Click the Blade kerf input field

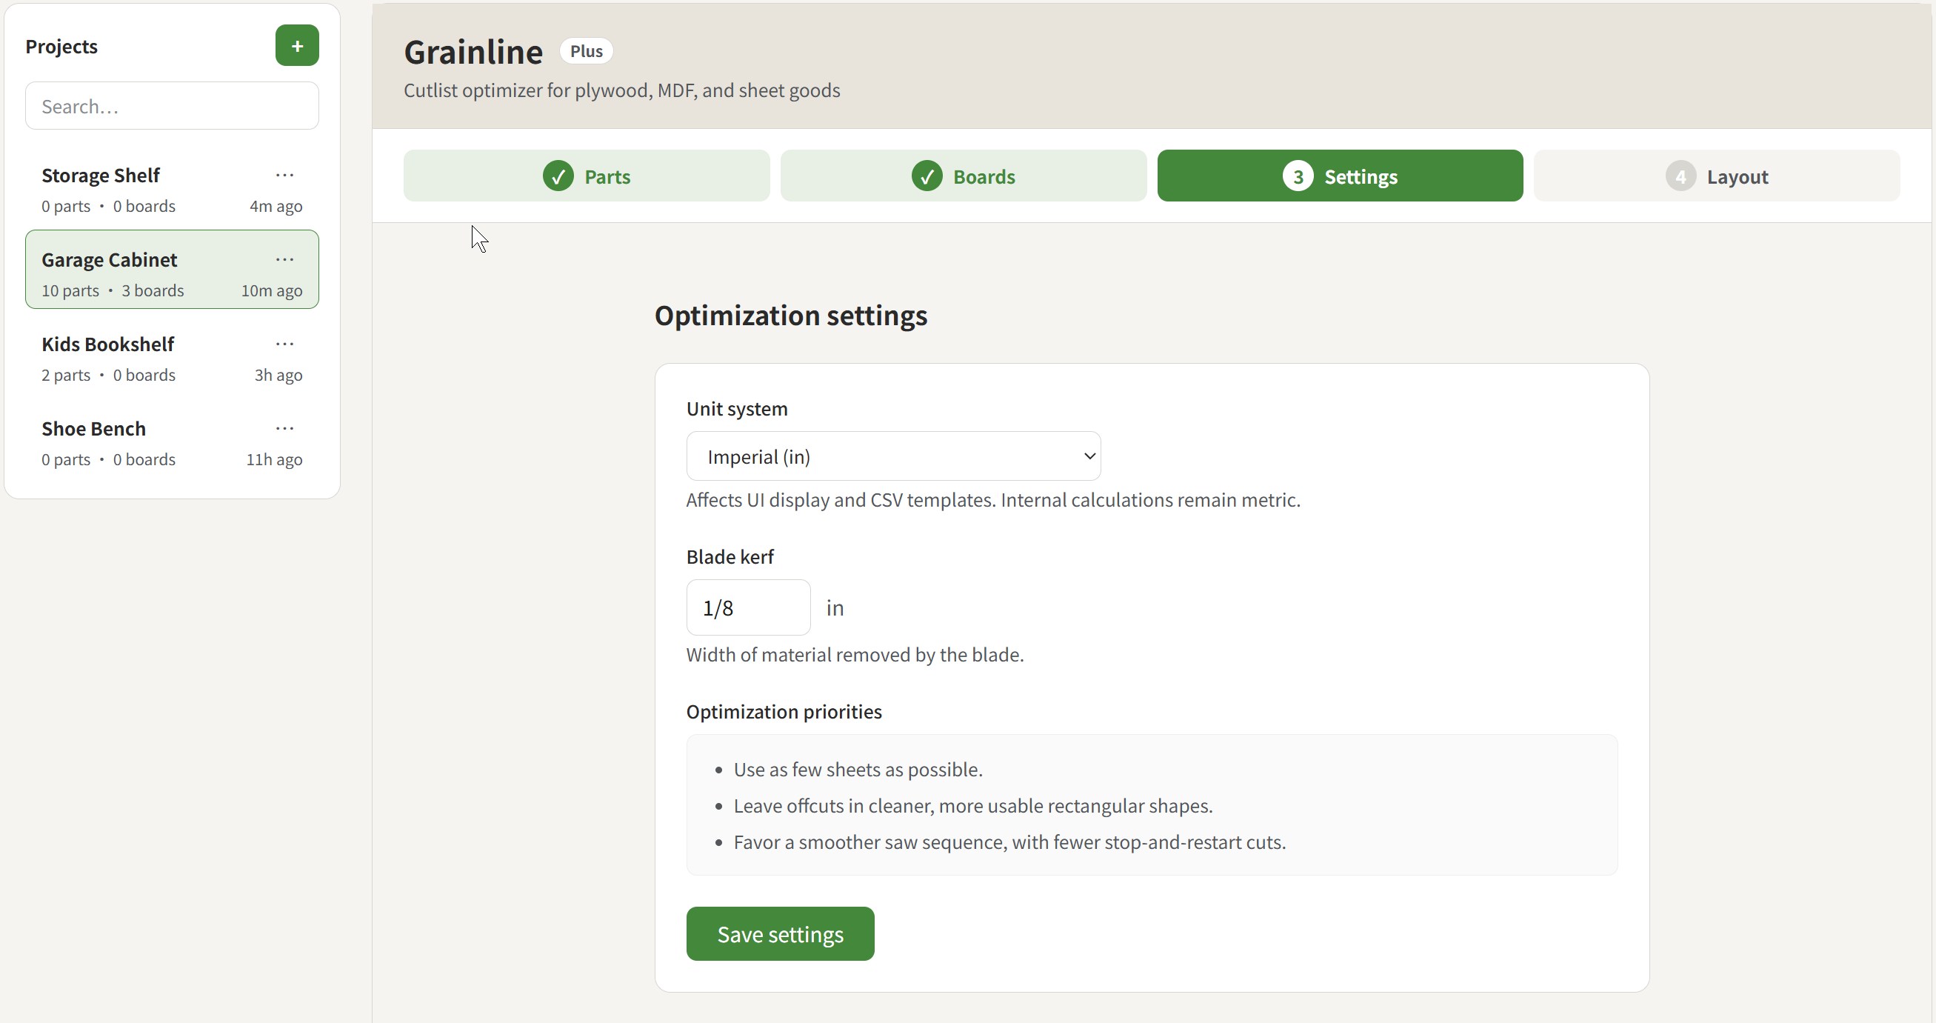click(748, 607)
